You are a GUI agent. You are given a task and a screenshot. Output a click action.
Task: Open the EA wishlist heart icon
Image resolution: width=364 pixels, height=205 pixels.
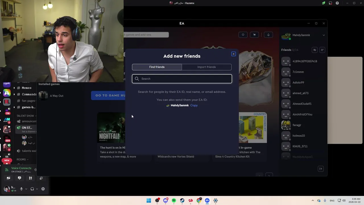243,35
